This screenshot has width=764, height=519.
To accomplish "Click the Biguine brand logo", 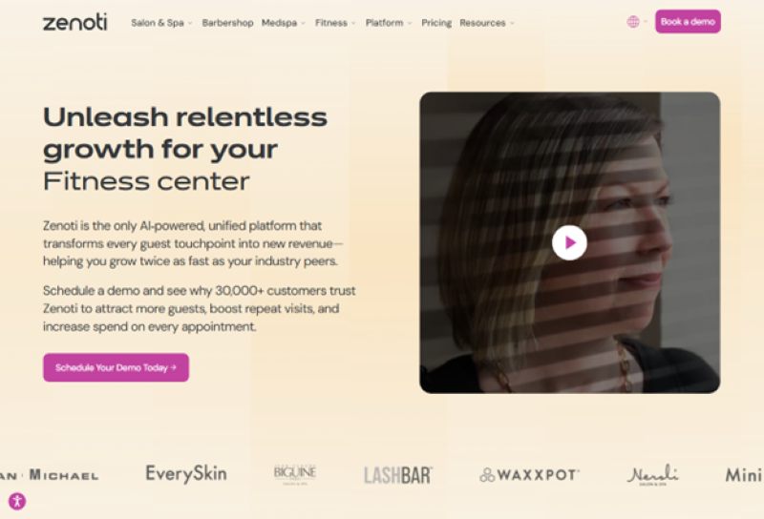I will coord(295,474).
